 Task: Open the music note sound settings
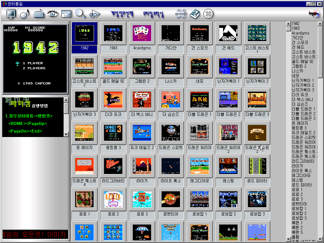click(25, 14)
